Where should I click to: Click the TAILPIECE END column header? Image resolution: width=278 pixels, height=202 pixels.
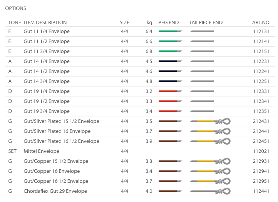tap(206, 23)
